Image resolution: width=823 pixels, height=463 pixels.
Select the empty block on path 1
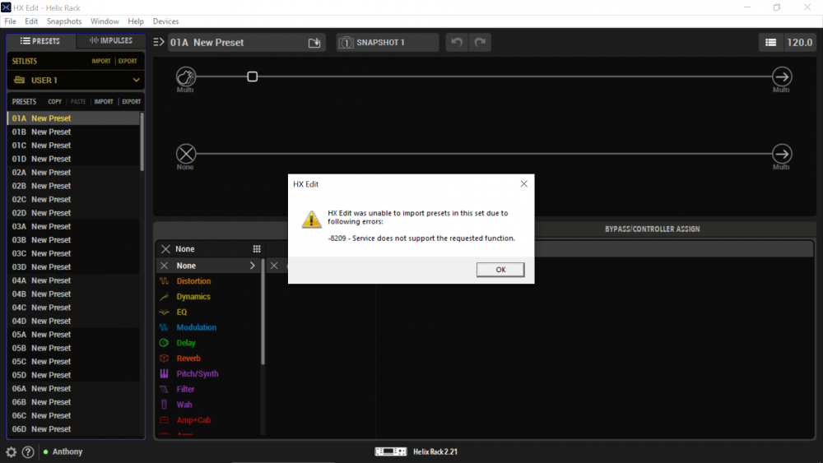[x=253, y=76]
